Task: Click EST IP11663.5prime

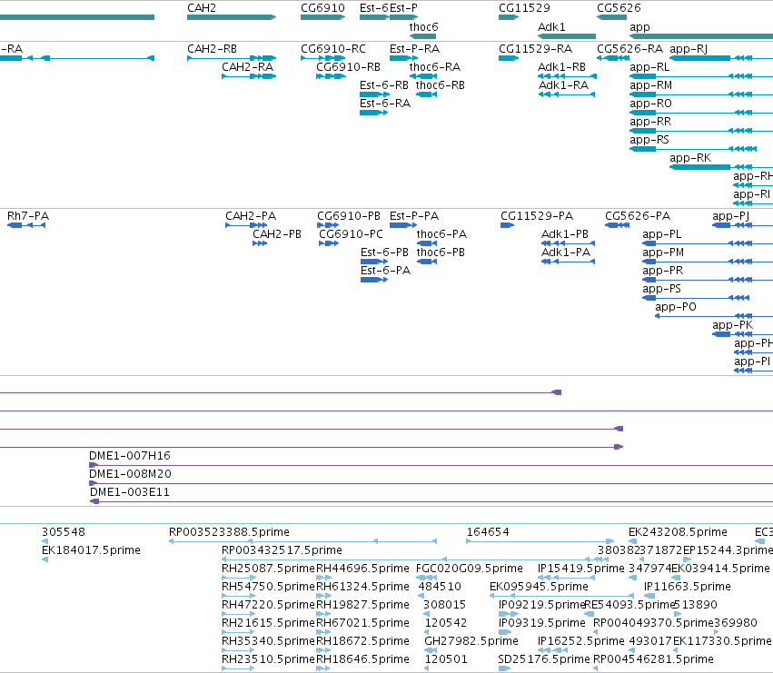Action: coord(649,596)
